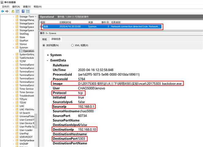
Task: Select the VerifyHardware folder
Action: pos(27,140)
